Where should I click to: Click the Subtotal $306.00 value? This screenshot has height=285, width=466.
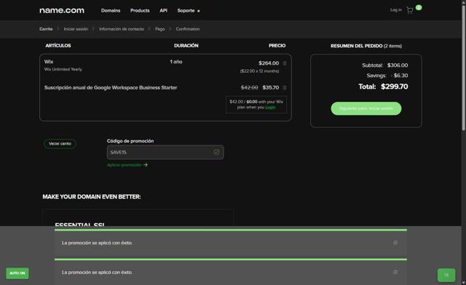coord(398,65)
